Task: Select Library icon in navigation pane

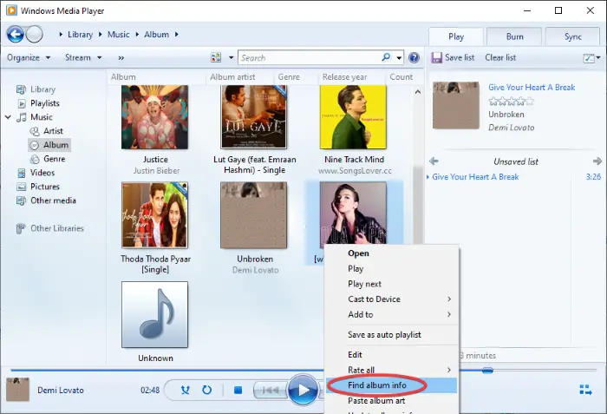Action: (21, 89)
